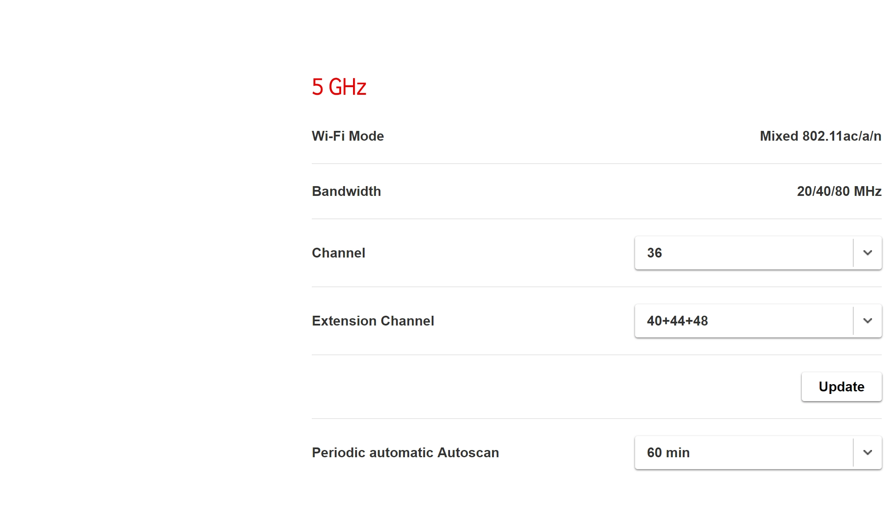889x518 pixels.
Task: Click the Wi-Fi Mode label
Action: point(348,136)
